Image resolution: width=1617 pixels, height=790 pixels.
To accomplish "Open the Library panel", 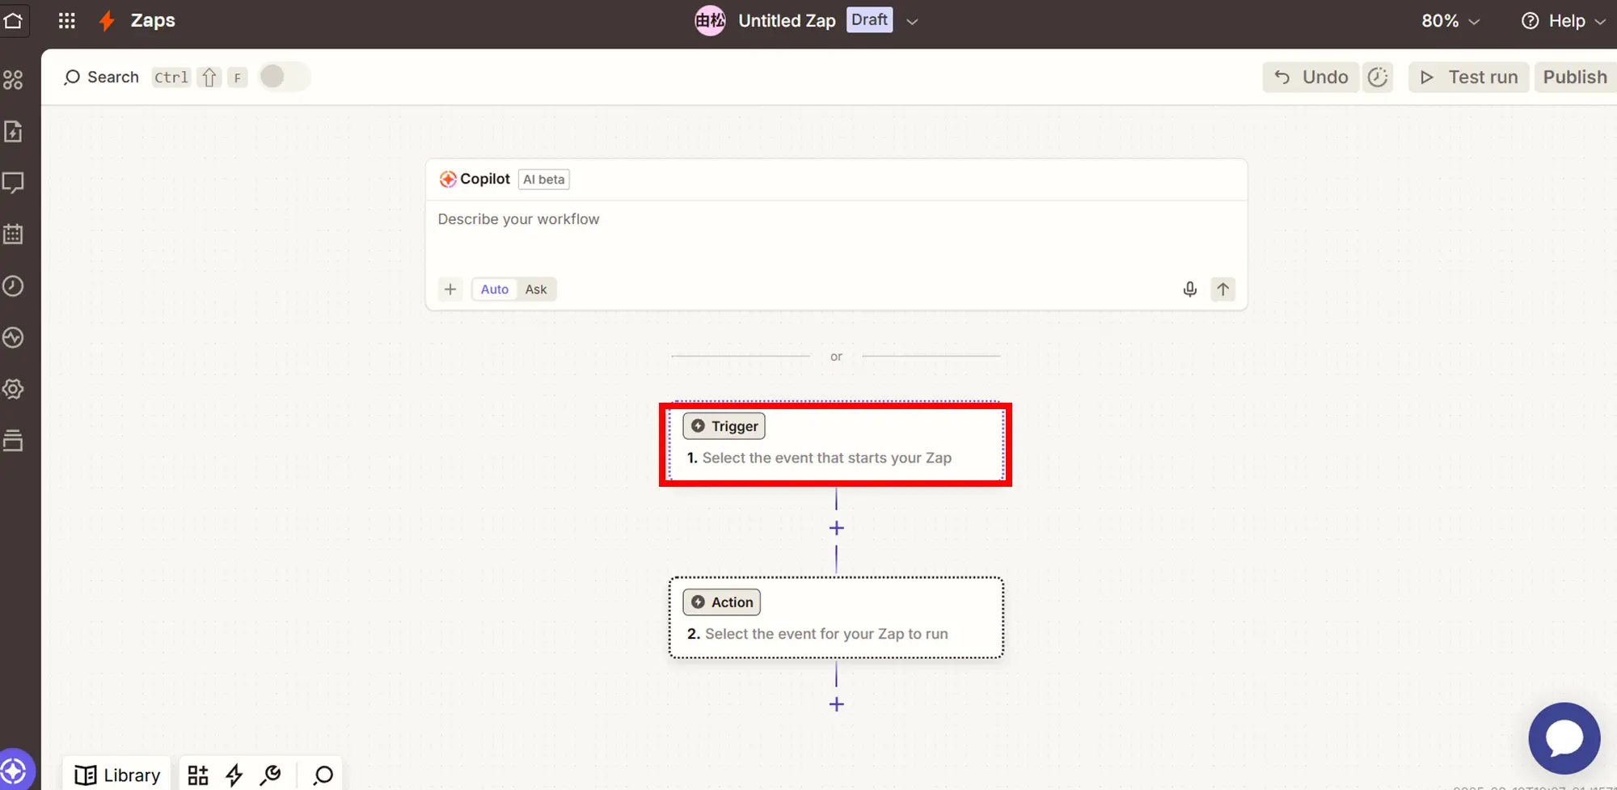I will 117,775.
